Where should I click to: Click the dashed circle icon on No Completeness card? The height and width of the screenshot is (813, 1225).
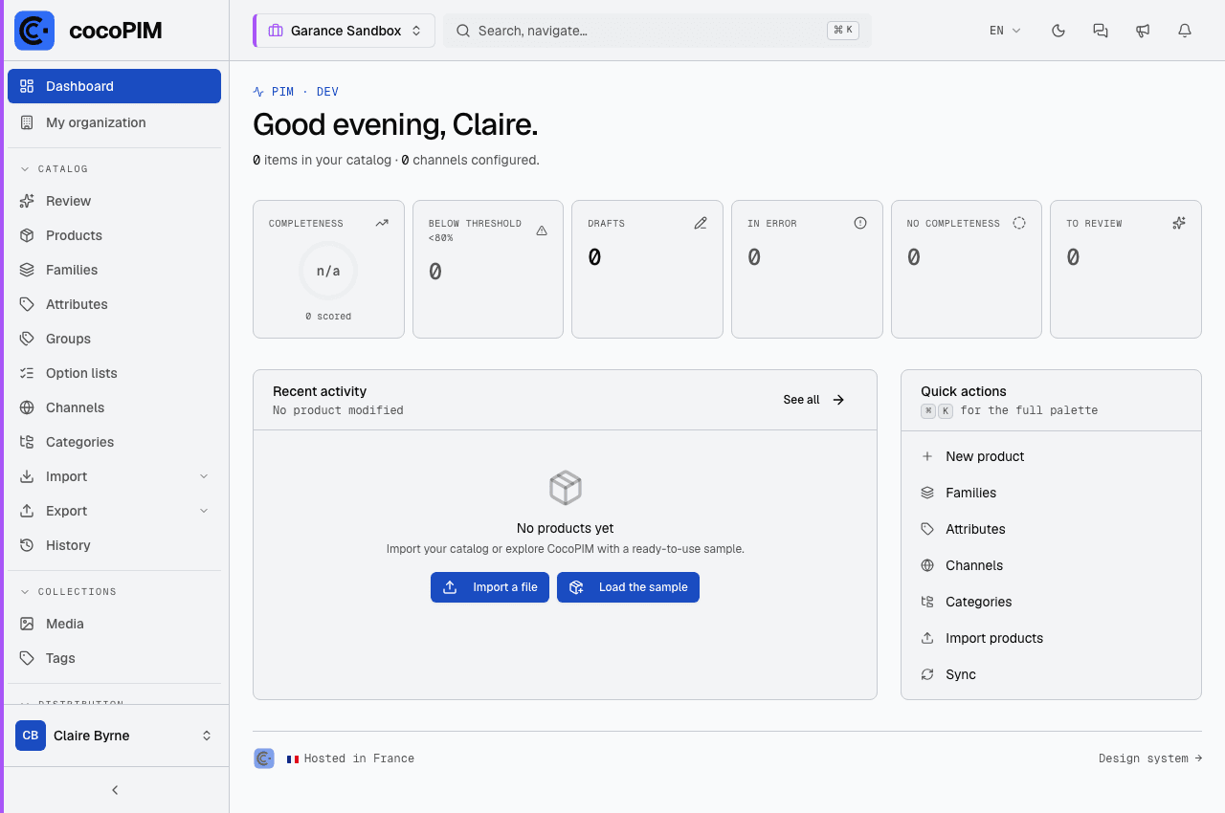coord(1019,223)
